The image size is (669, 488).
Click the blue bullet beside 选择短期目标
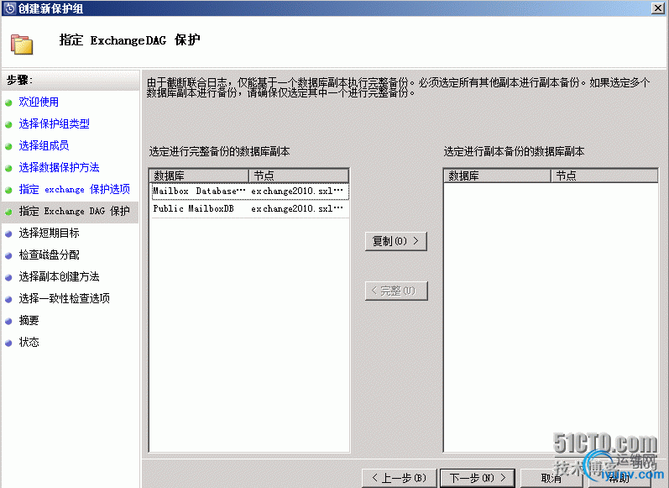8,234
